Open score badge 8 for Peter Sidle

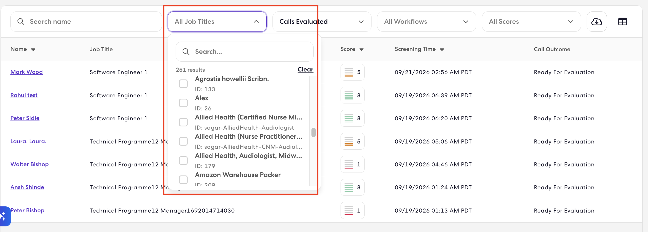coord(352,118)
